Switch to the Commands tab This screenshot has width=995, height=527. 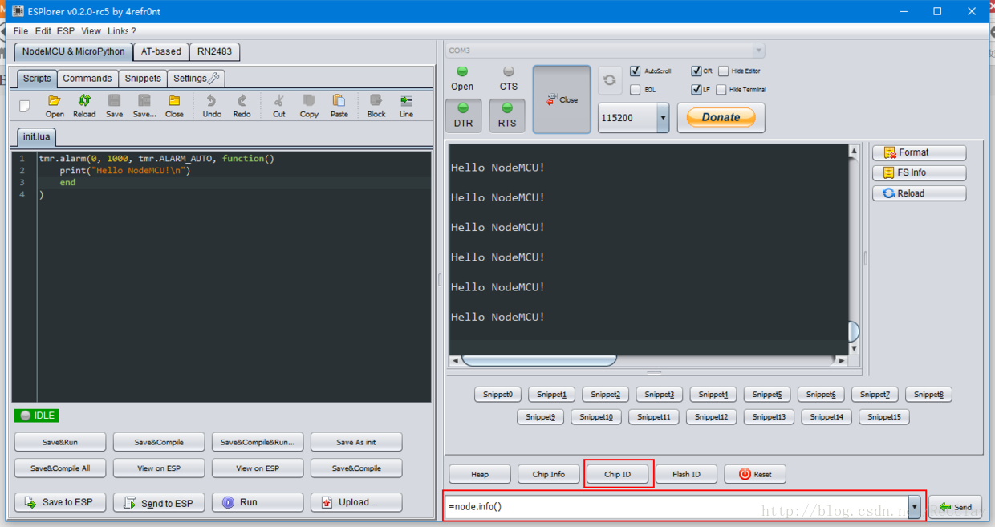(x=87, y=79)
